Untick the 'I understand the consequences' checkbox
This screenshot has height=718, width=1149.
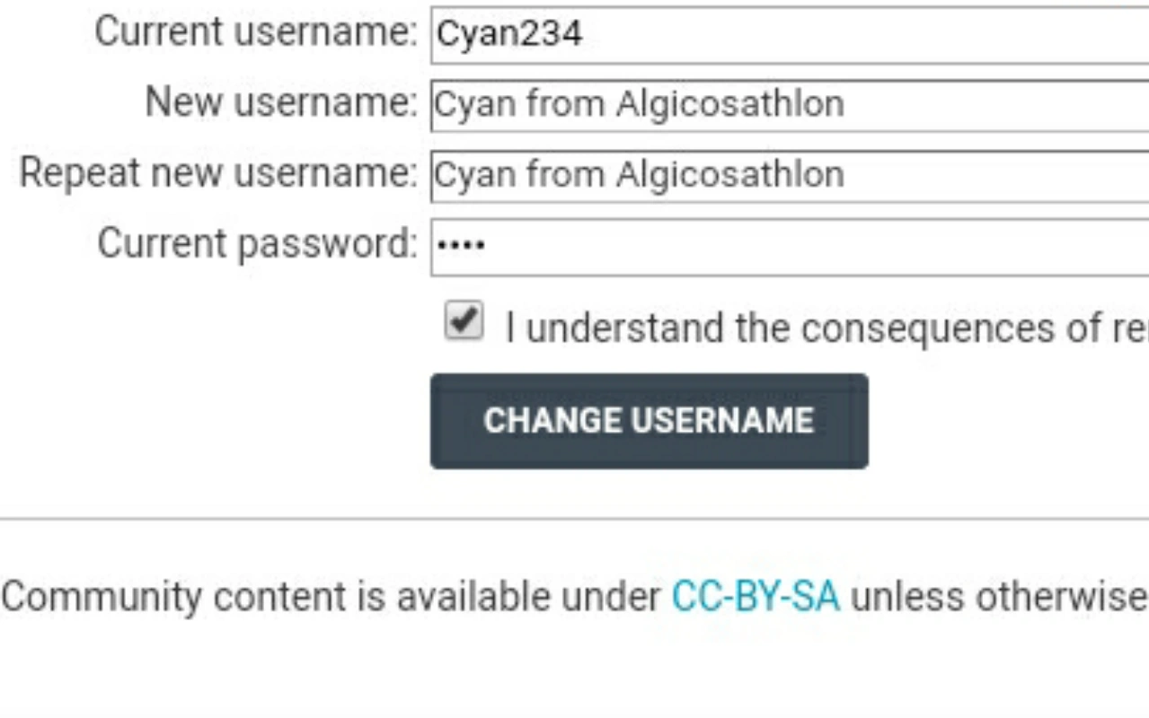pyautogui.click(x=464, y=321)
